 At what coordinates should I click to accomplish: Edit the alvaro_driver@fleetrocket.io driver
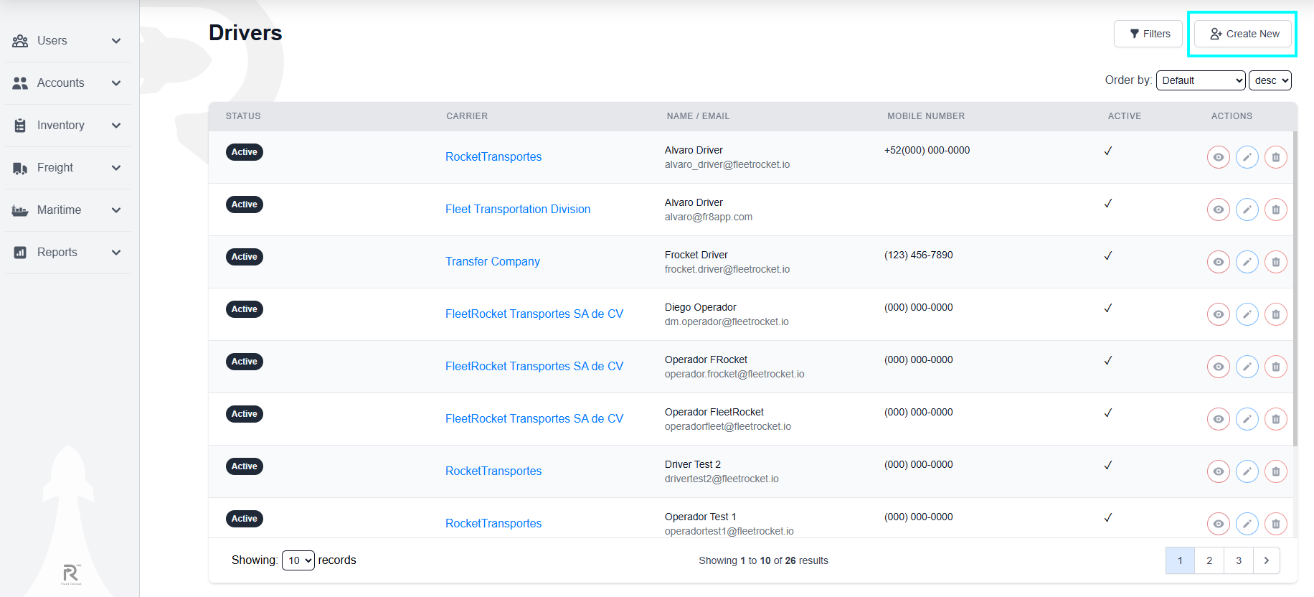click(1247, 157)
